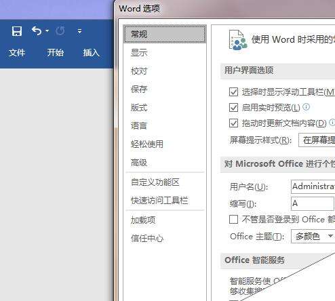Open the 文件 ribbon tab
The width and height of the screenshot is (335, 301).
tap(17, 53)
